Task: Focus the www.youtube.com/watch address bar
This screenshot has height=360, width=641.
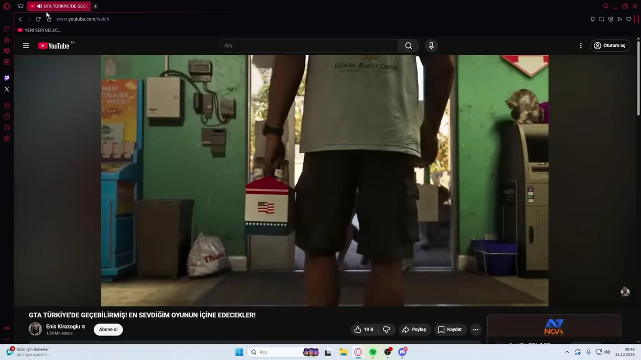Action: pos(83,19)
